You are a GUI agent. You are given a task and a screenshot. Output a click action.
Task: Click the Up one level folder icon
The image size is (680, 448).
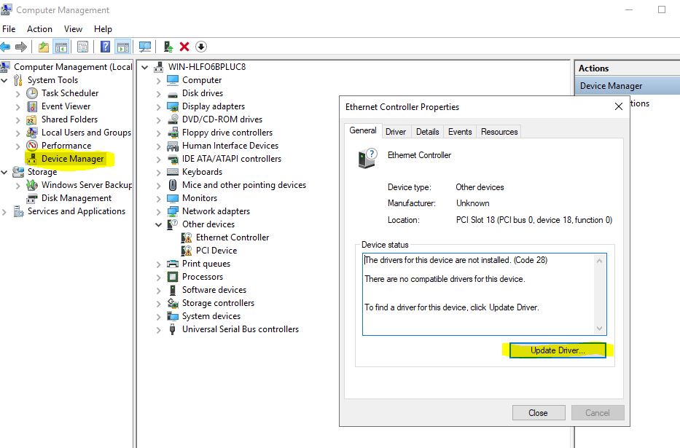click(x=44, y=47)
